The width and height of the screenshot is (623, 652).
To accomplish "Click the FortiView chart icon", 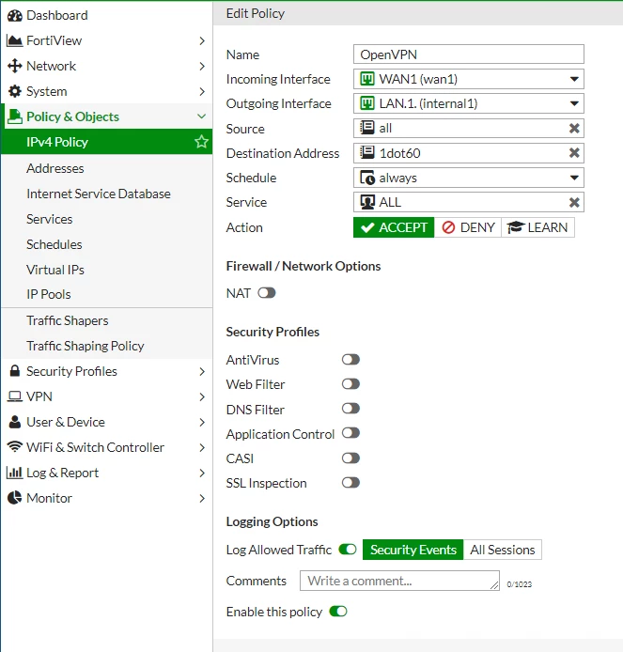I will 14,40.
